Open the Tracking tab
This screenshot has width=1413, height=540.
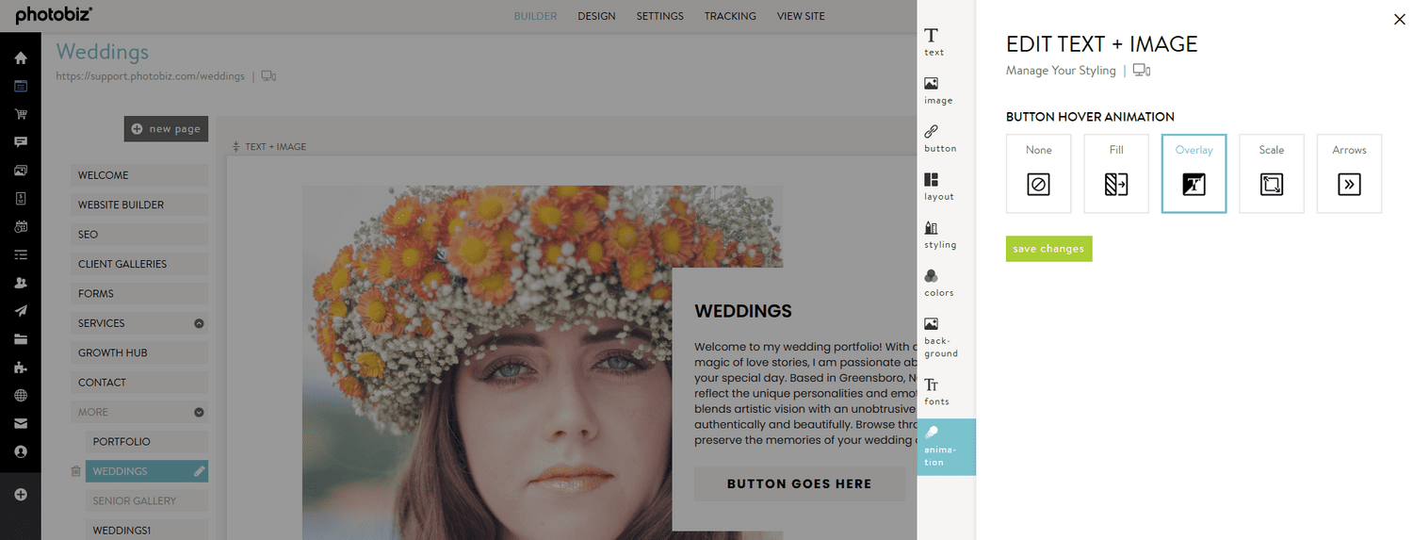coord(730,16)
